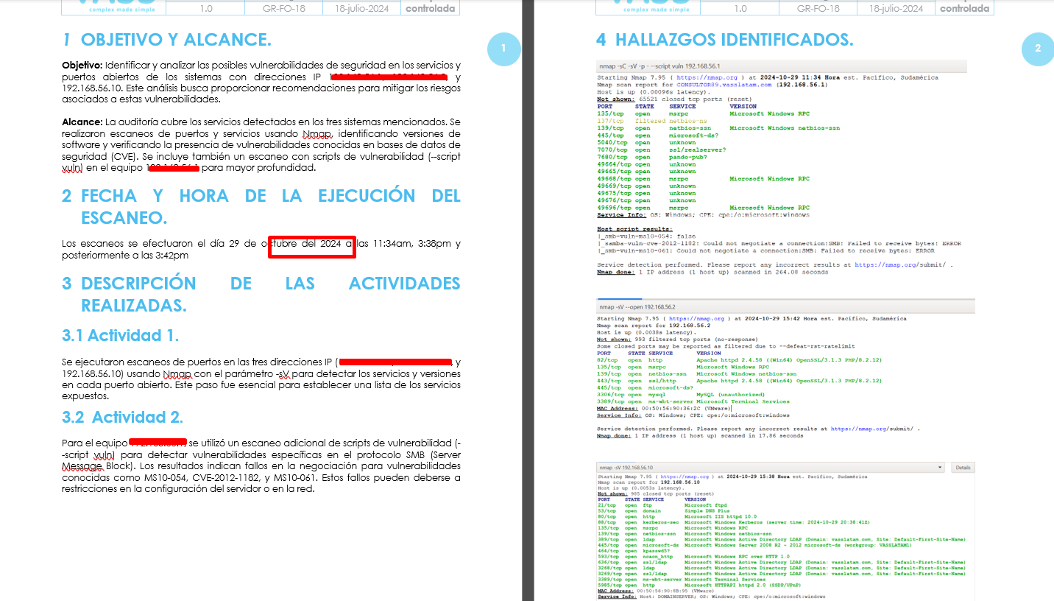Open the nmap.org/submit link of the 17.86 seconds scan

(871, 429)
